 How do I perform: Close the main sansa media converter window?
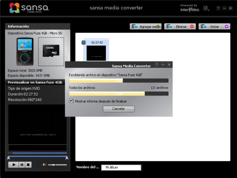(230, 8)
